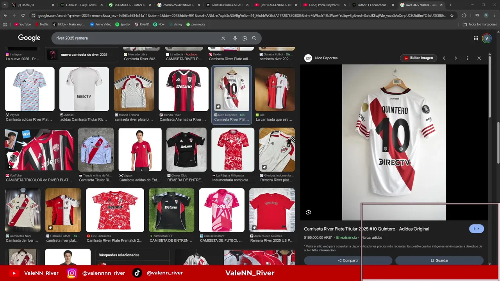Open the disney bookmark
Image resolution: width=500 pixels, height=281 pixels.
tap(175, 24)
